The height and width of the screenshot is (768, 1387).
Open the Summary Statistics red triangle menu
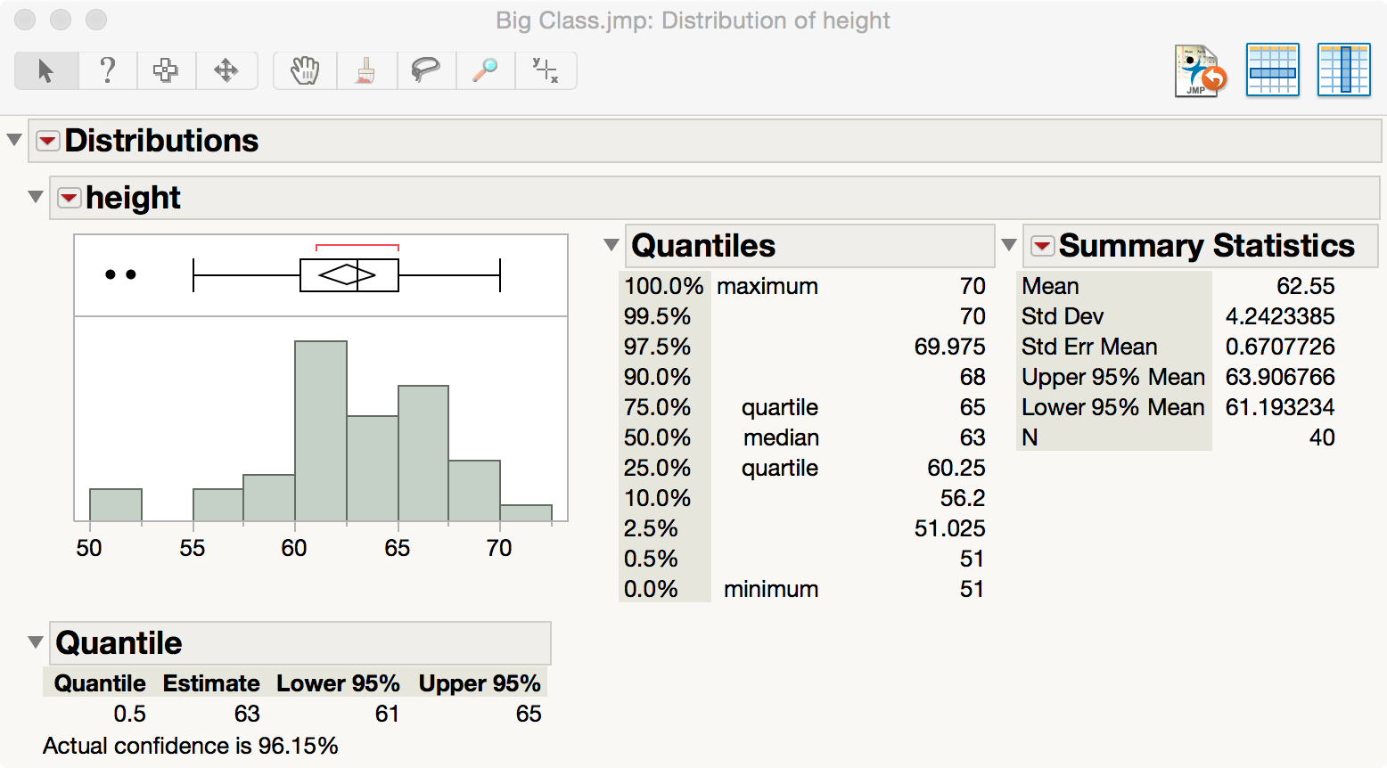pos(1041,245)
